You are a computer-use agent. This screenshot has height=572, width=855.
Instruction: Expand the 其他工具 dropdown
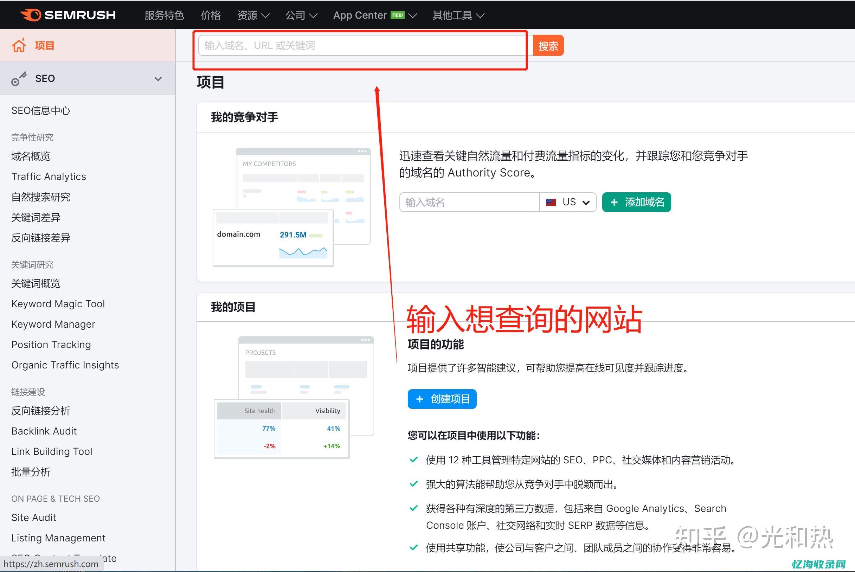coord(457,15)
